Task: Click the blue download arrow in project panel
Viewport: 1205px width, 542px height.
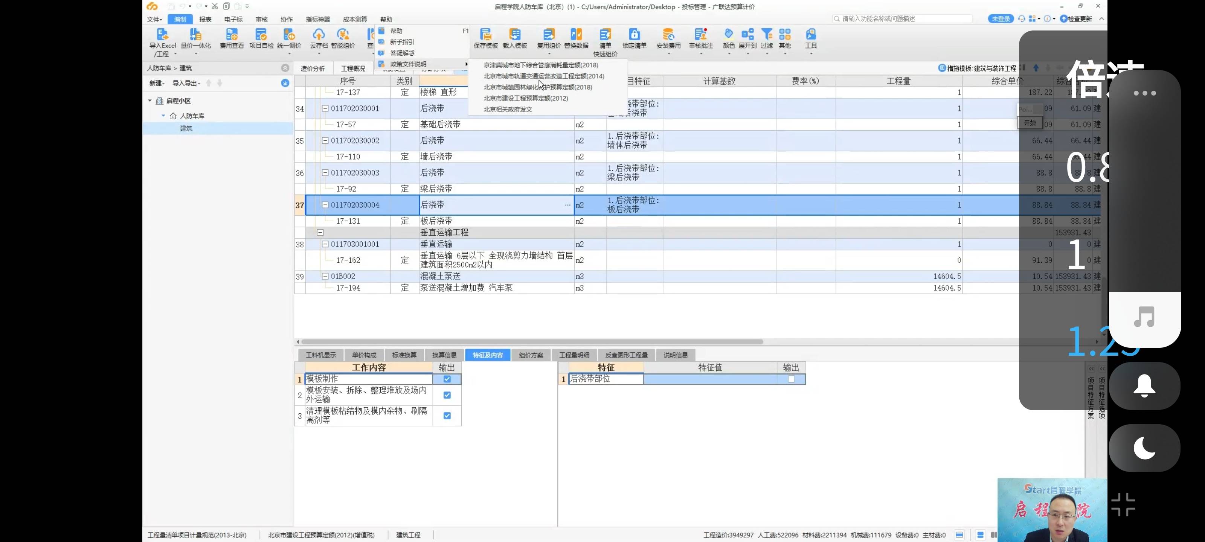Action: [x=285, y=83]
